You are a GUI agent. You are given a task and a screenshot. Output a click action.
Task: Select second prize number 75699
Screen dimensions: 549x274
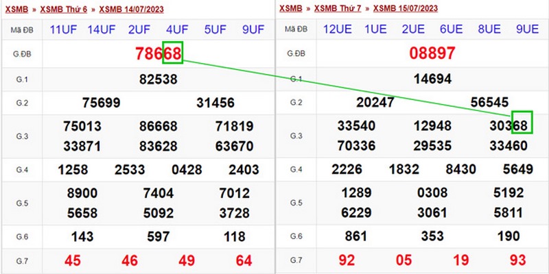pyautogui.click(x=101, y=103)
